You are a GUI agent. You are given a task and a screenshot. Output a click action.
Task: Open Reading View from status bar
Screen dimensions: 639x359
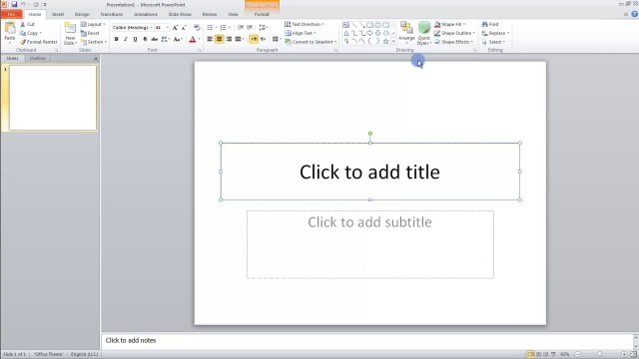click(x=546, y=354)
